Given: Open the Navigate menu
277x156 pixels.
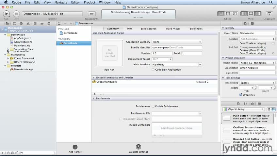Looking at the screenshot, I should click(x=61, y=3).
